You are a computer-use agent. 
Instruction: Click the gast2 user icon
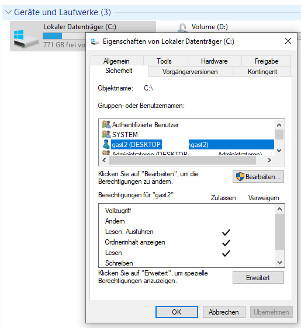106,144
